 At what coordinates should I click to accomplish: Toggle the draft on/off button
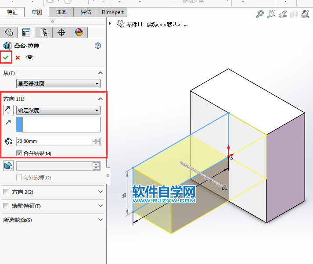click(8, 166)
